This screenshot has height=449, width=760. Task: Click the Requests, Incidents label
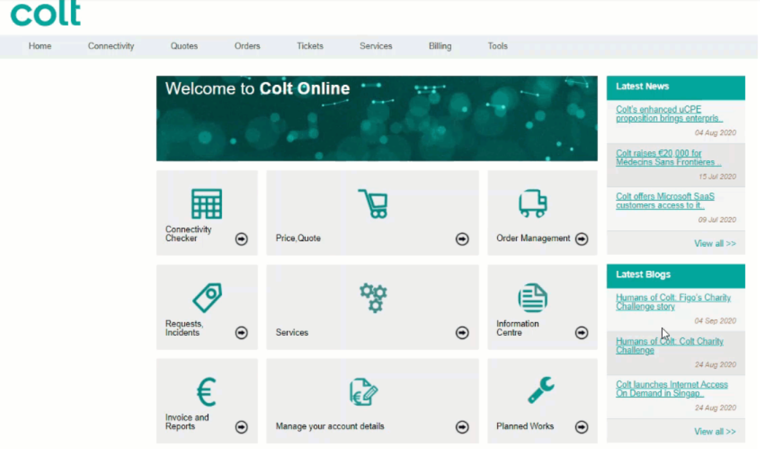[x=184, y=328]
